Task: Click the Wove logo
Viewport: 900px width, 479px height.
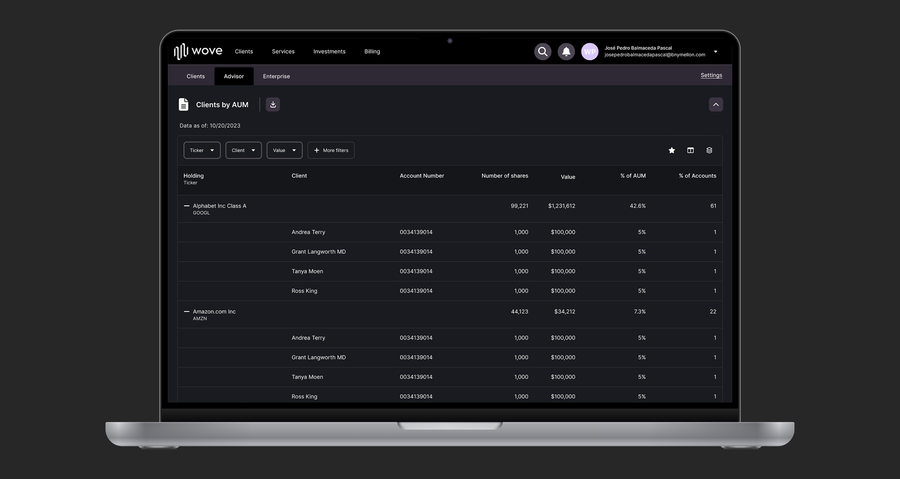Action: tap(198, 51)
